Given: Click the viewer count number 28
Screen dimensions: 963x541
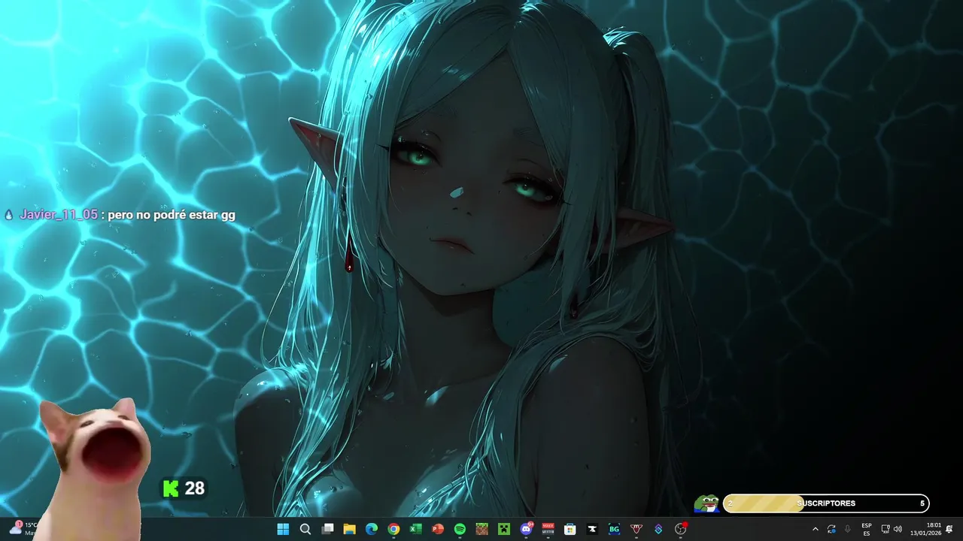Looking at the screenshot, I should [195, 488].
